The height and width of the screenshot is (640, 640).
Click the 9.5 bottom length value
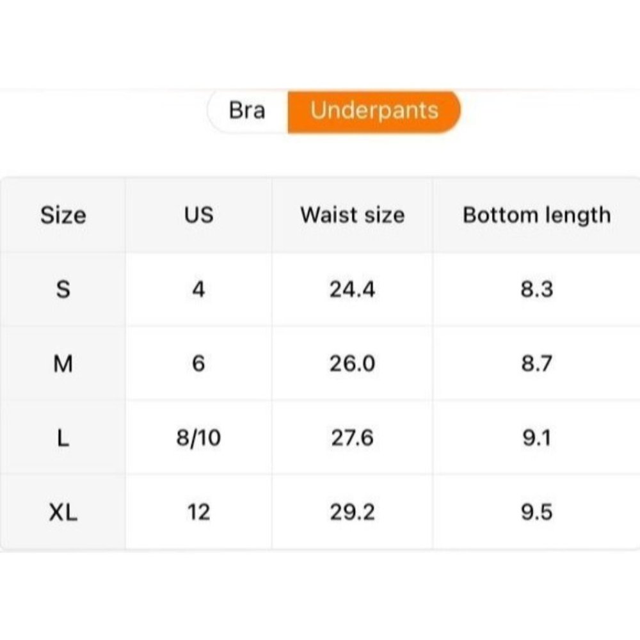tap(536, 513)
